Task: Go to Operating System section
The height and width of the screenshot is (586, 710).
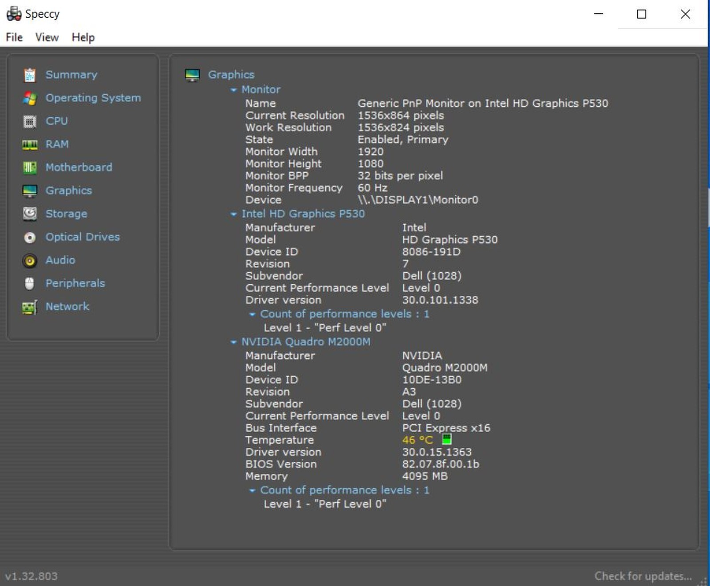Action: click(x=93, y=98)
